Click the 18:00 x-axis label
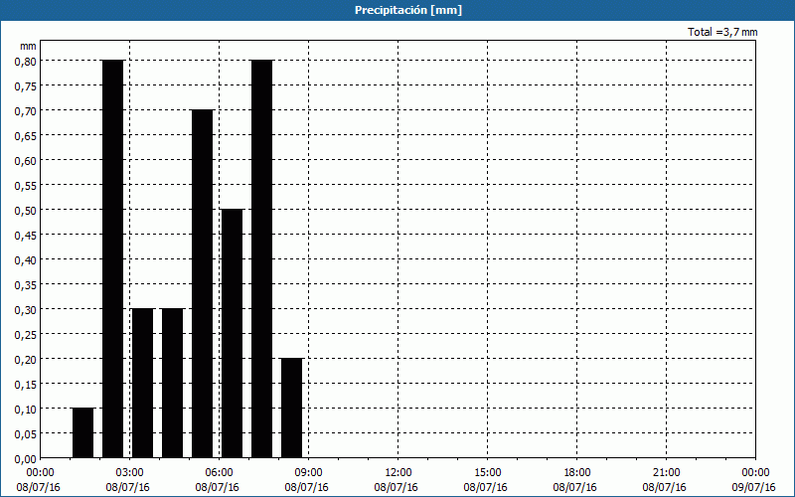This screenshot has height=497, width=795. coord(577,473)
